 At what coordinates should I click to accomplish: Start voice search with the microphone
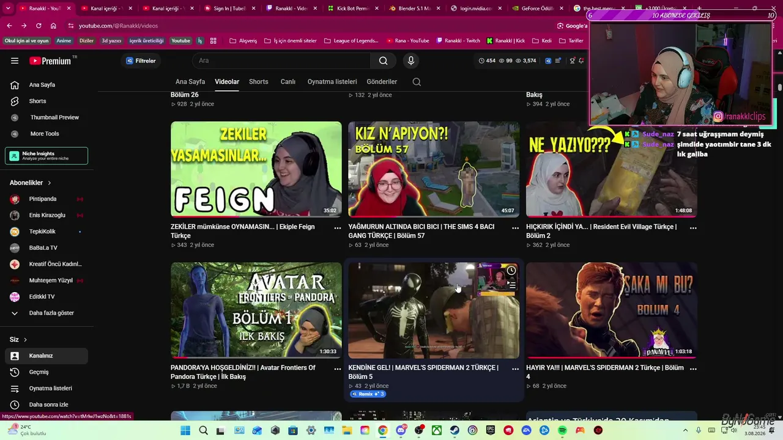(x=411, y=61)
